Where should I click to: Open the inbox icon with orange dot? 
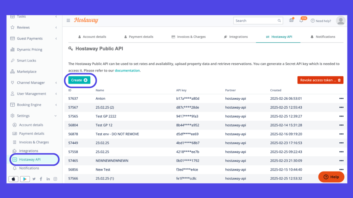[x=291, y=20]
